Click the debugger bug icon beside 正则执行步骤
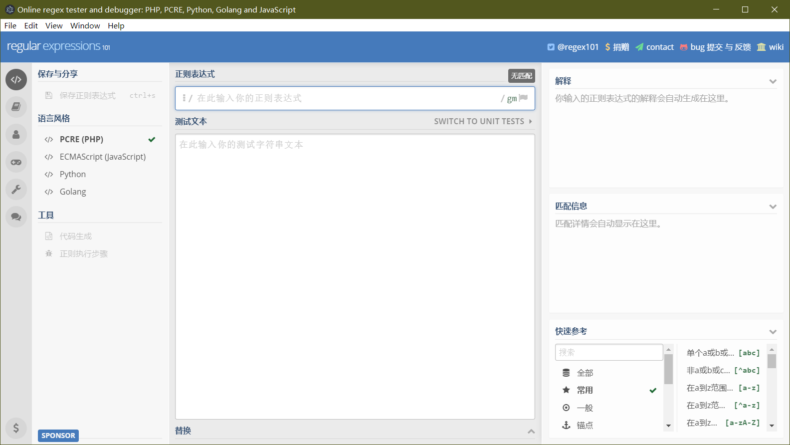The height and width of the screenshot is (445, 790). (x=49, y=253)
